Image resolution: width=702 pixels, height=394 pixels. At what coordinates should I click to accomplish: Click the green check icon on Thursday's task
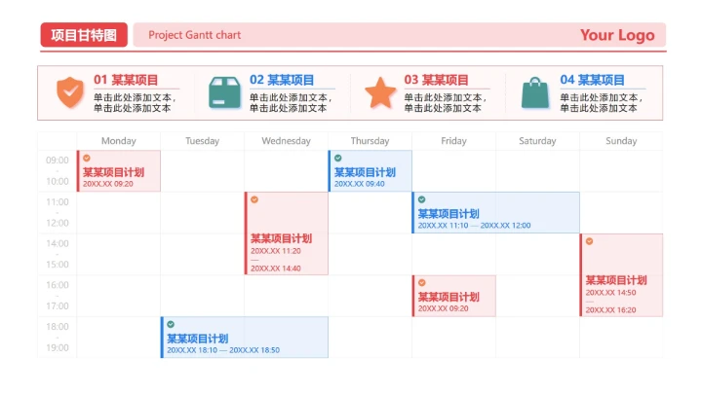338,158
